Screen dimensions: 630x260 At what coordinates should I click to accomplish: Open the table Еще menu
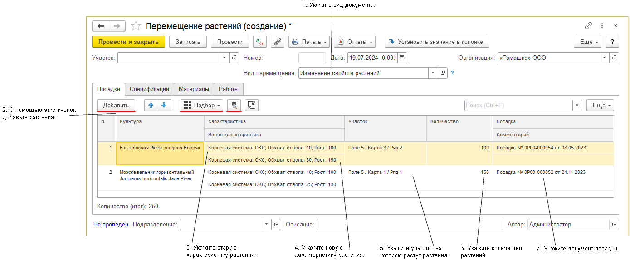click(x=600, y=105)
